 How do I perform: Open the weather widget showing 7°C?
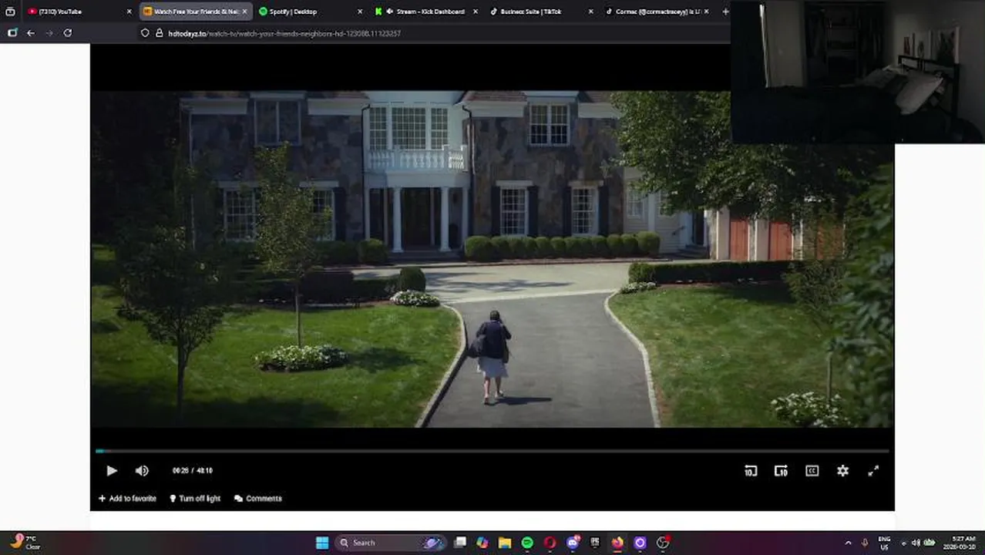point(25,543)
